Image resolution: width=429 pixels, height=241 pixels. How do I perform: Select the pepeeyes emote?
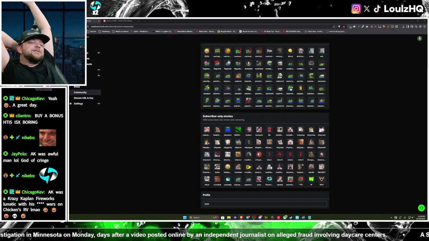pyautogui.click(x=322, y=76)
